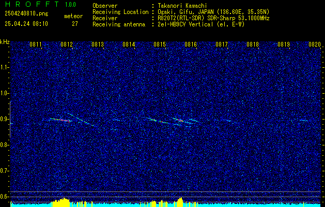The image size is (325, 207).
Task: Click the 0816 time marker
Action: tap(191, 45)
